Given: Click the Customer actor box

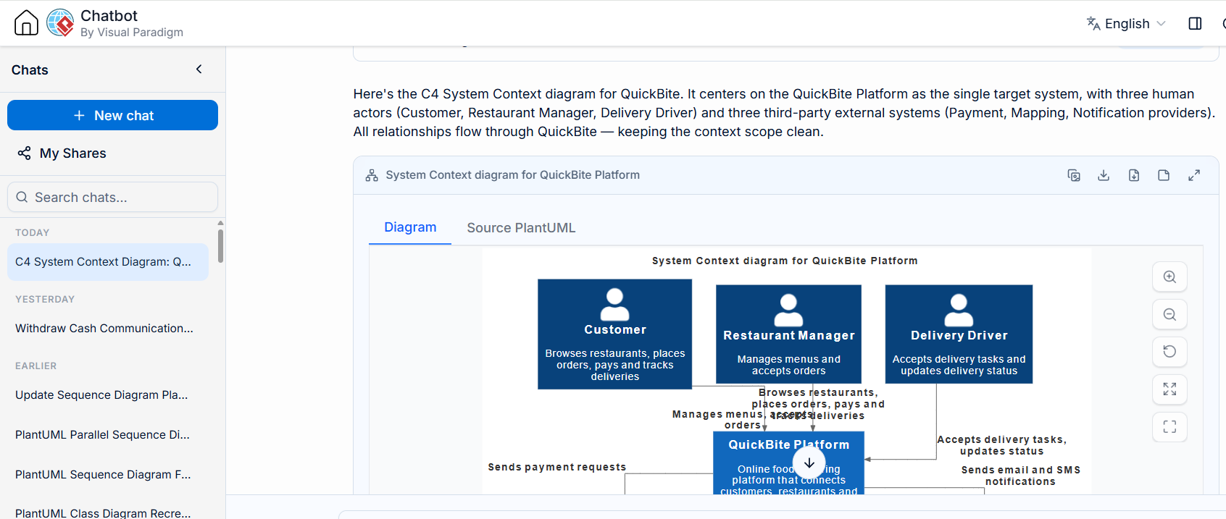Looking at the screenshot, I should click(614, 334).
